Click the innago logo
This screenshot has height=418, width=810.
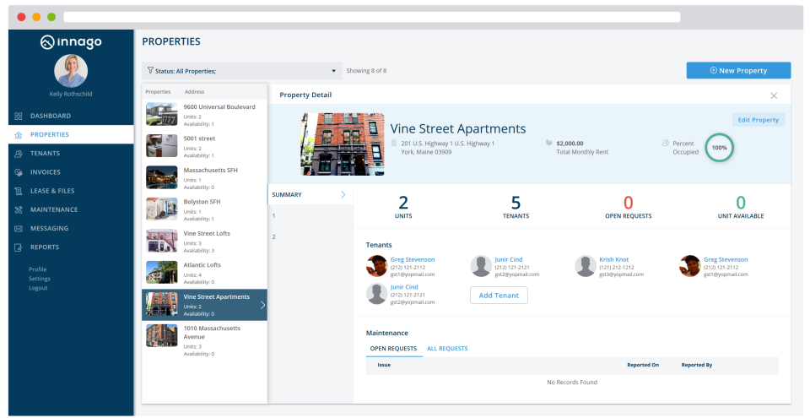(71, 42)
